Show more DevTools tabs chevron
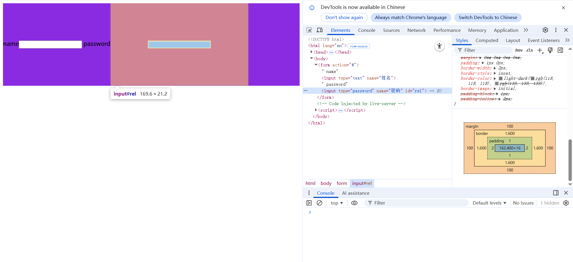 (x=526, y=30)
